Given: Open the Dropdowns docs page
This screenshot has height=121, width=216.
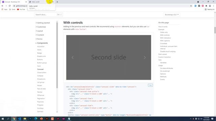Looking at the screenshot, I should point(41,79).
